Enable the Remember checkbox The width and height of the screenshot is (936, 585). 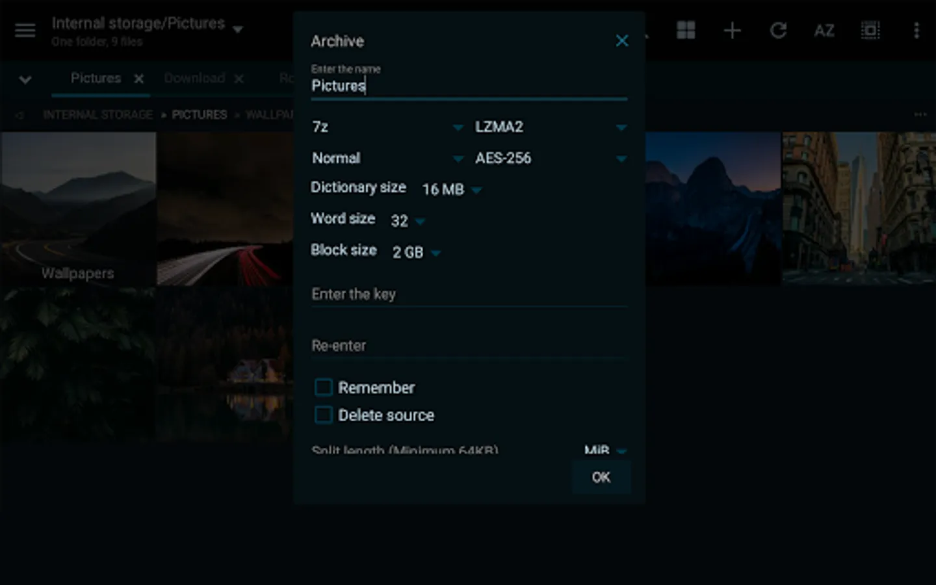tap(324, 387)
